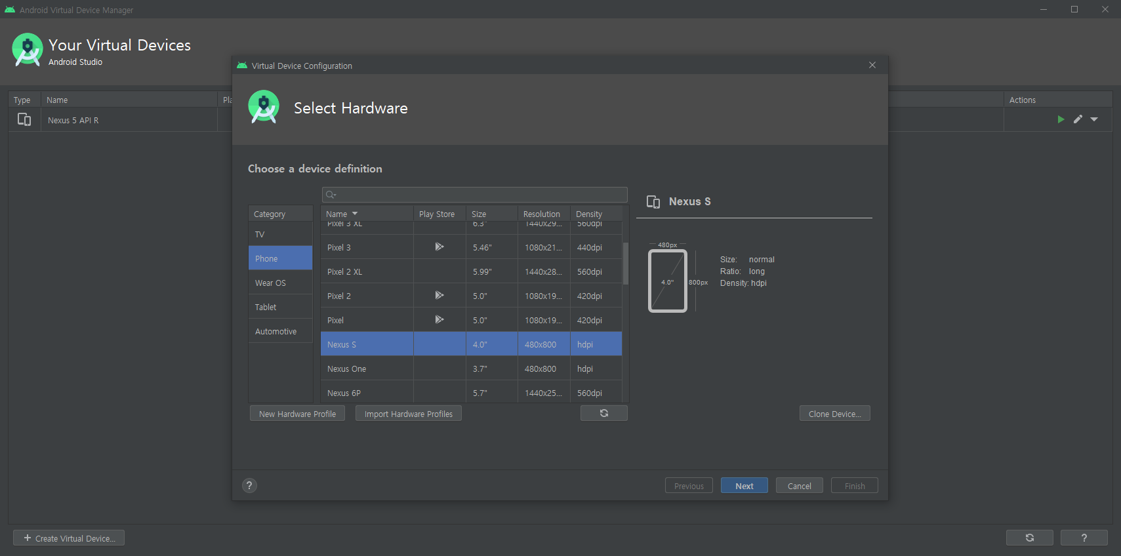Click the Name column header in AVD Manager
Screen dimensions: 1121x556
(129, 100)
